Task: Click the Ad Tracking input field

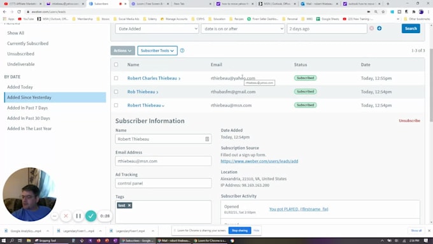Action: point(164,183)
